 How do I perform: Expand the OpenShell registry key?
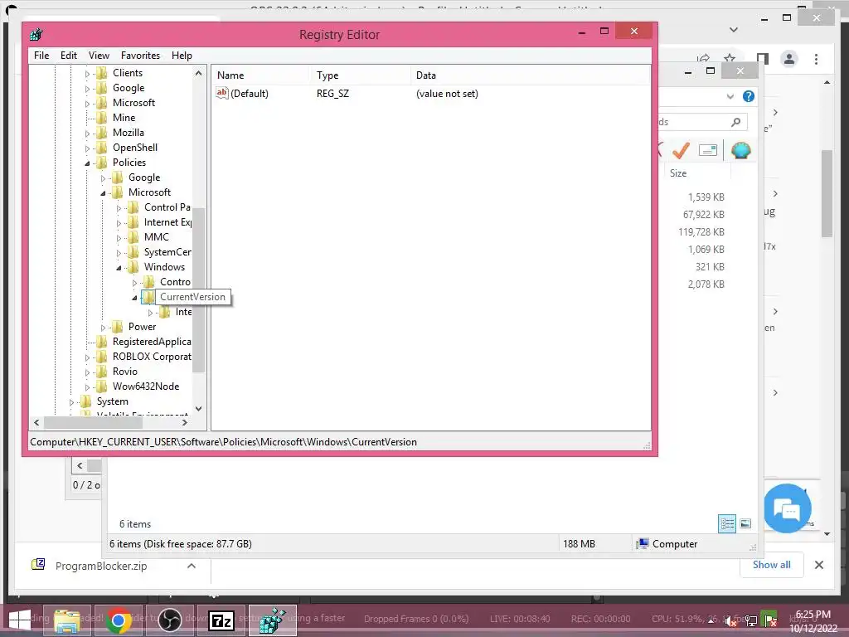tap(87, 148)
